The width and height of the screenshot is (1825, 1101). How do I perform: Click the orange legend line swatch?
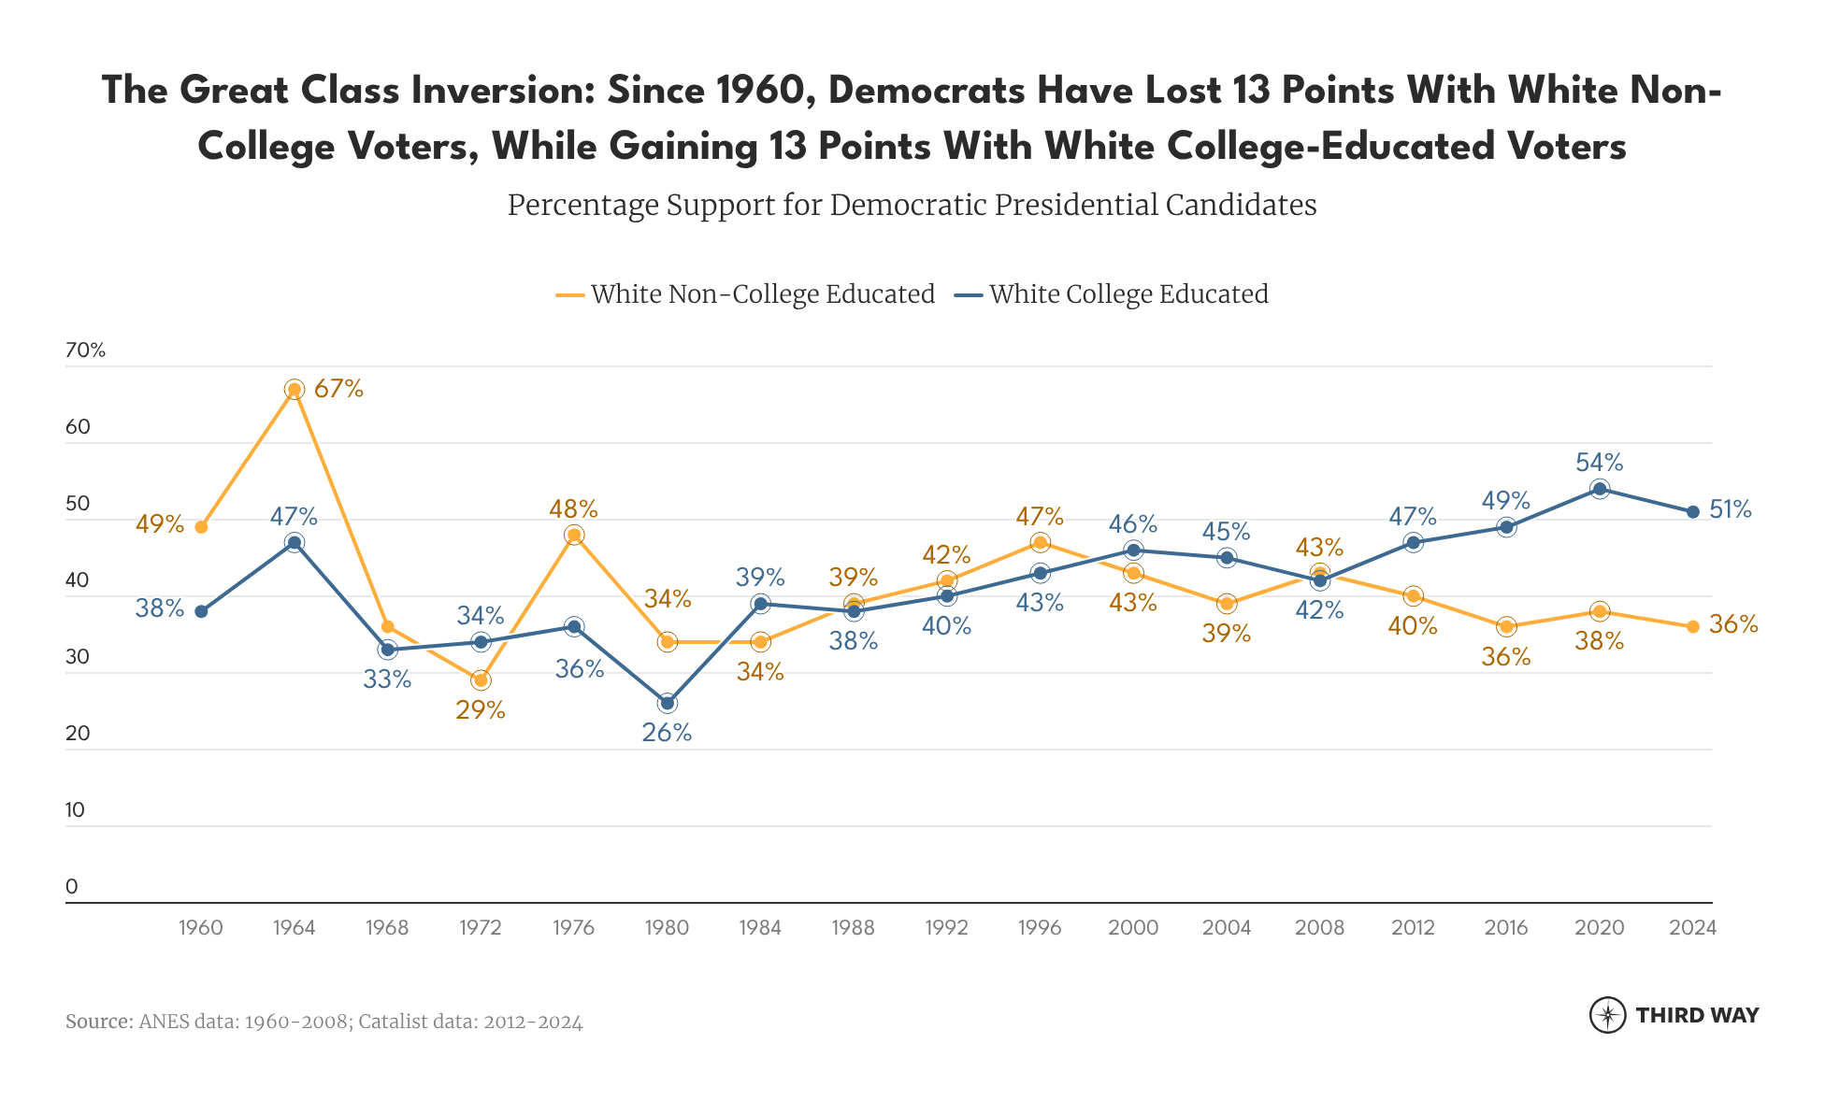(x=570, y=294)
